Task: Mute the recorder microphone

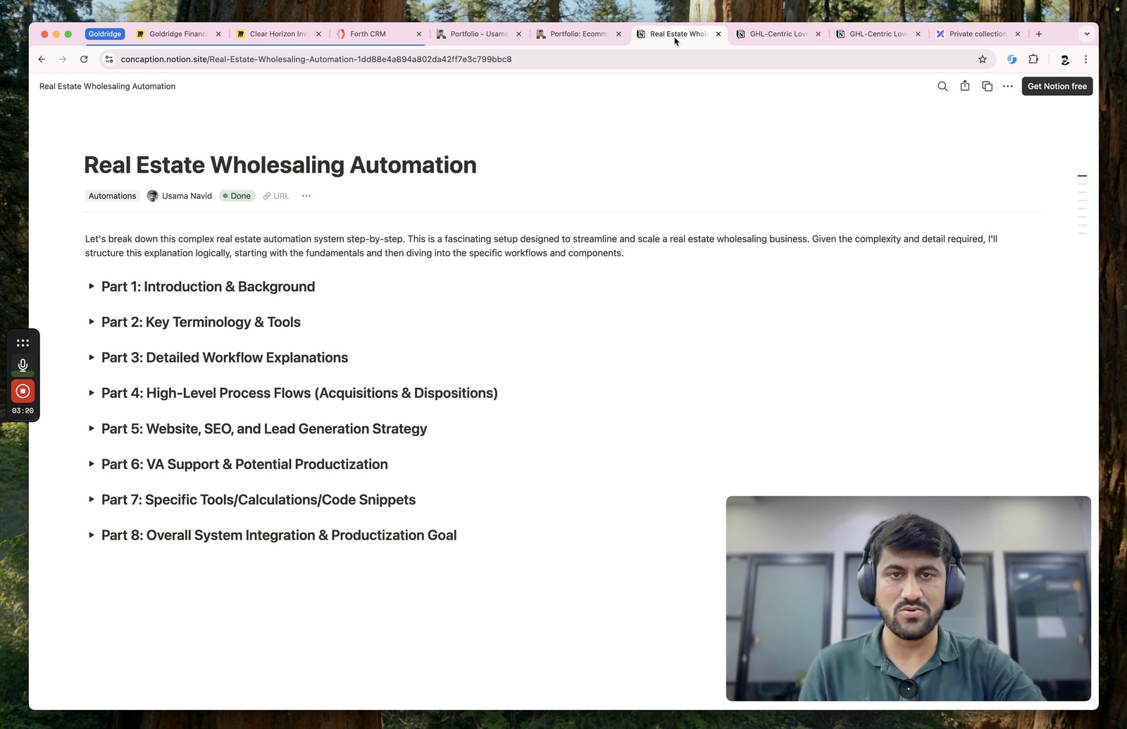Action: pos(23,365)
